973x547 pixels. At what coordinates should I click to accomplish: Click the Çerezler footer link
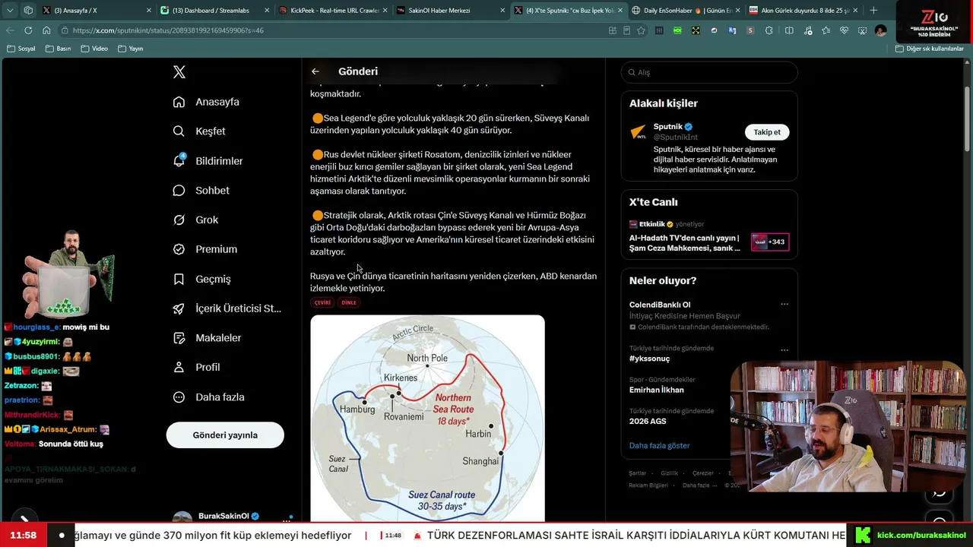[703, 473]
